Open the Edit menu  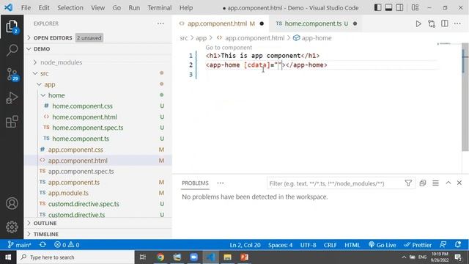[44, 8]
